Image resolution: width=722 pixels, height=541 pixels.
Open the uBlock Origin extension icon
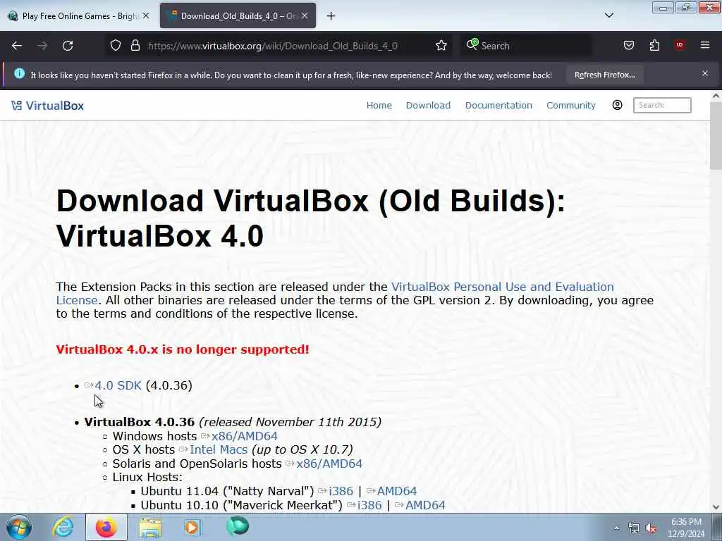[x=680, y=45]
